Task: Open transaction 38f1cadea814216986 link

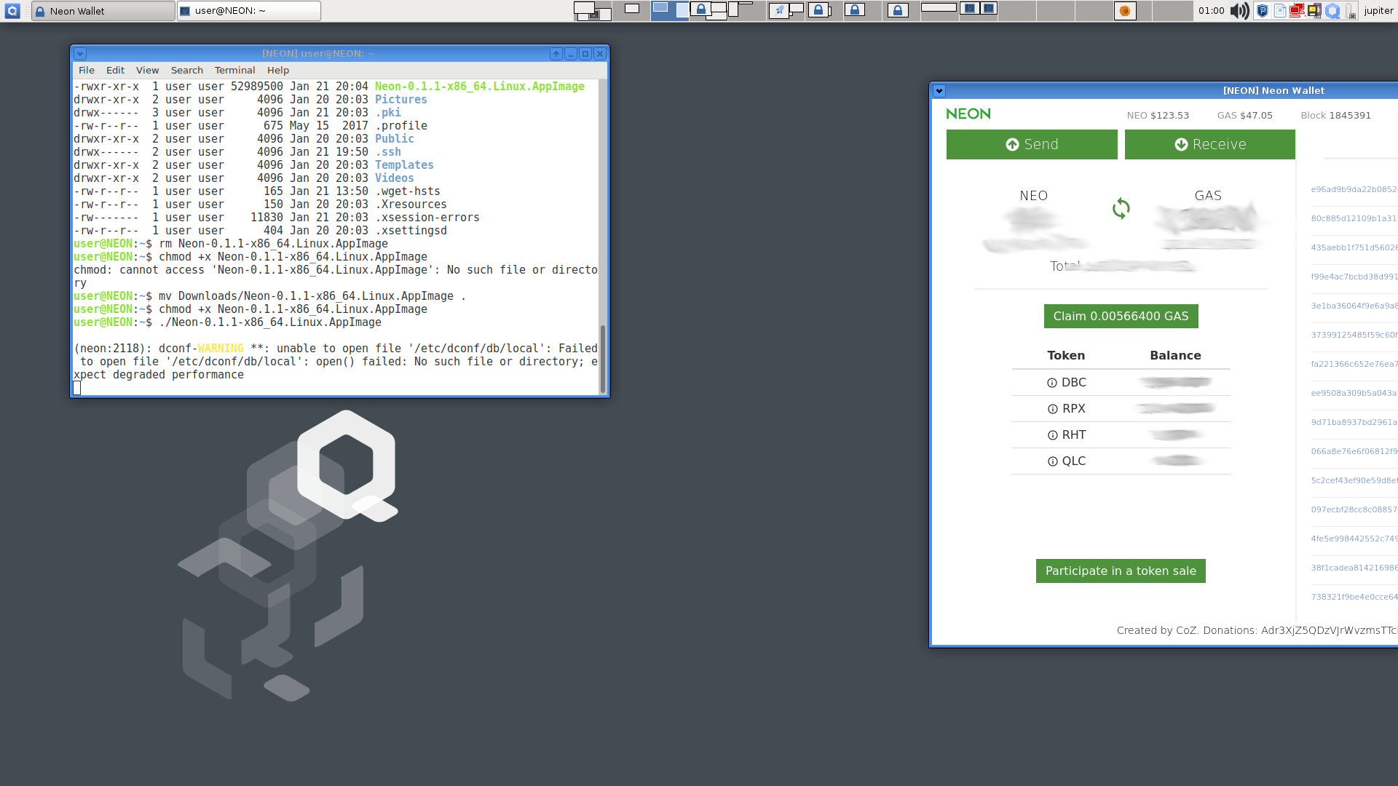Action: point(1354,568)
